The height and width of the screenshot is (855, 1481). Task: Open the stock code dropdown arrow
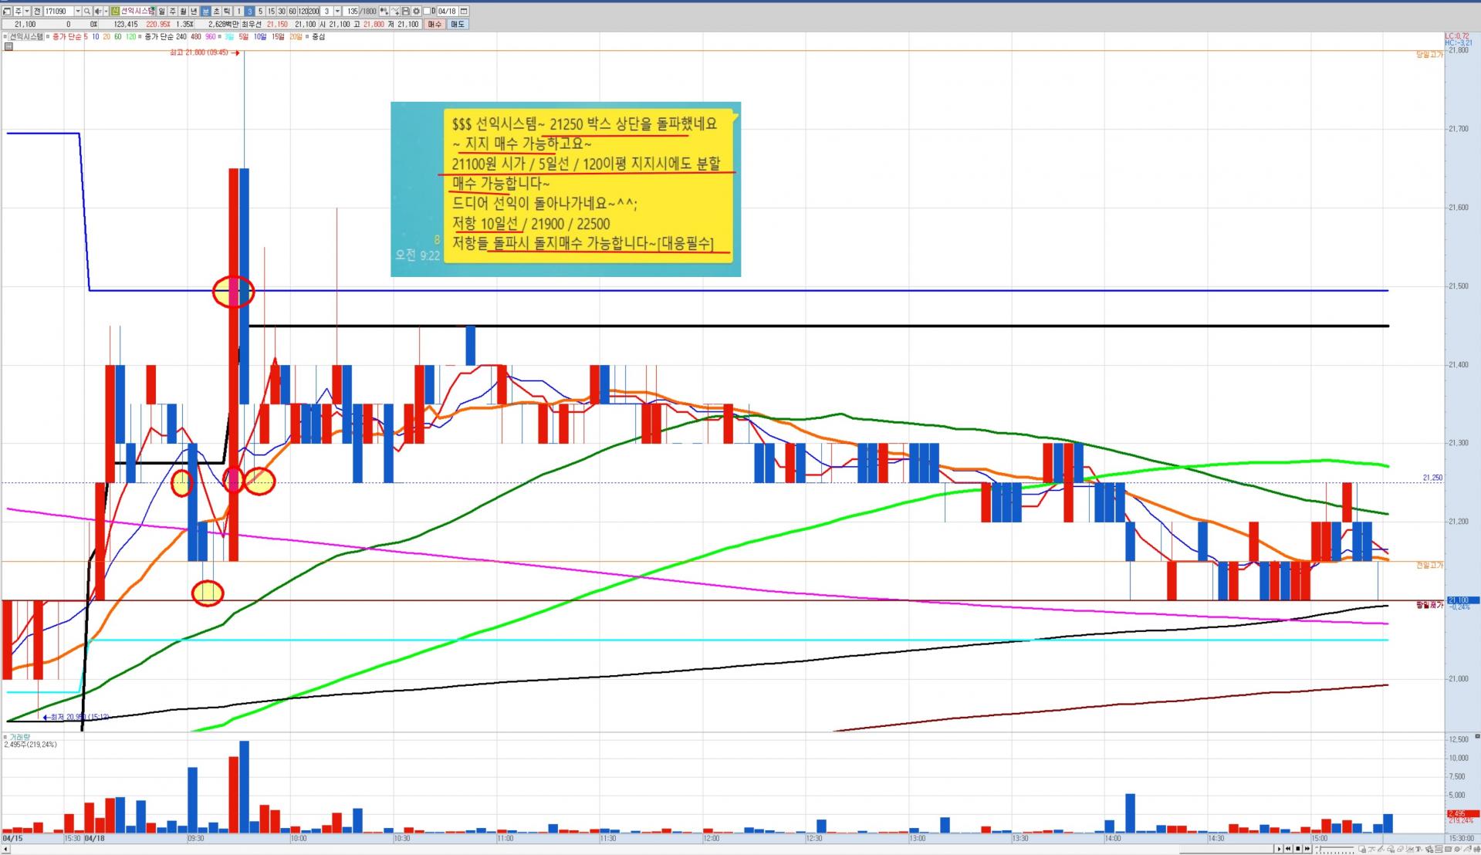[x=78, y=12]
